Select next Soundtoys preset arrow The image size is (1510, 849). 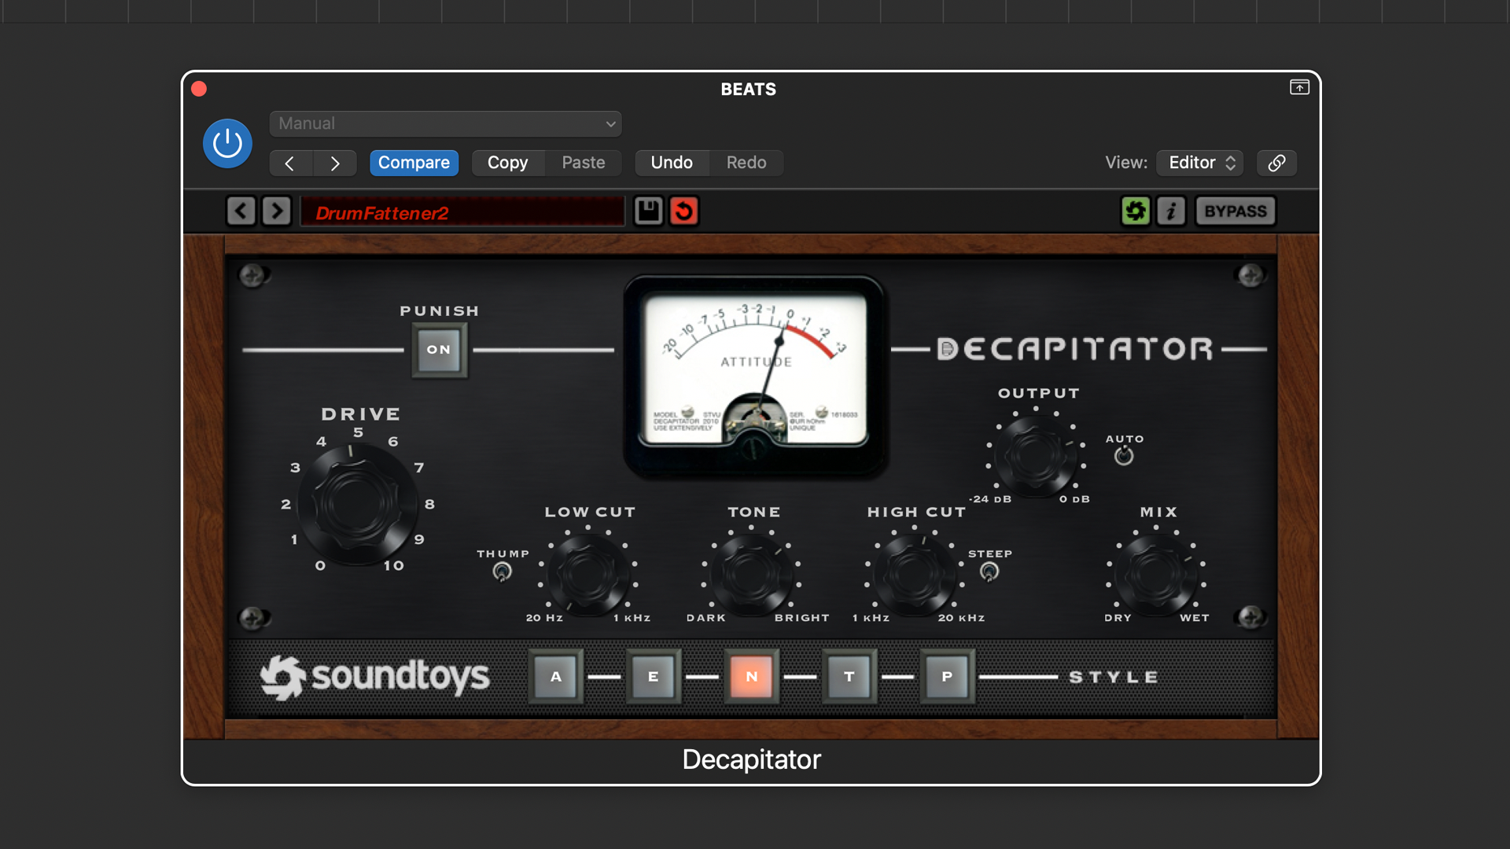pyautogui.click(x=277, y=211)
